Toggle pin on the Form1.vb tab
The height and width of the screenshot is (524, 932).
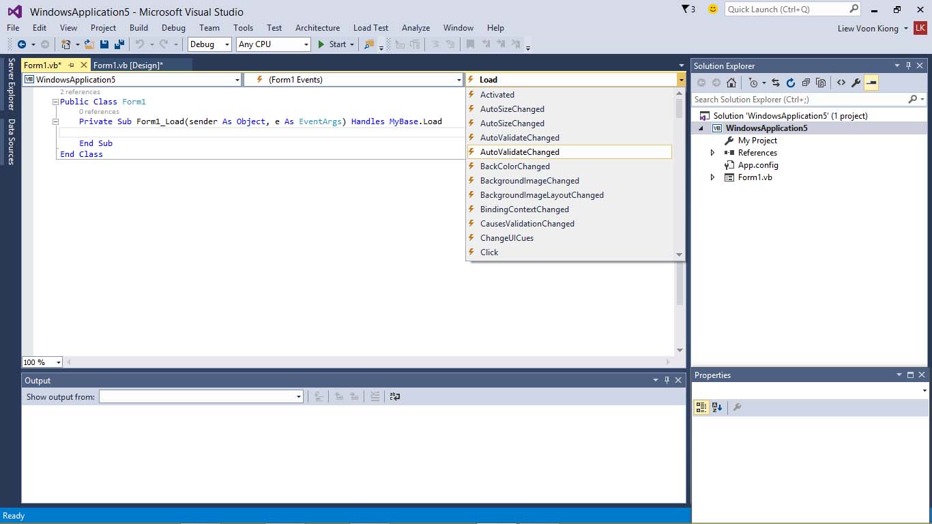[71, 65]
